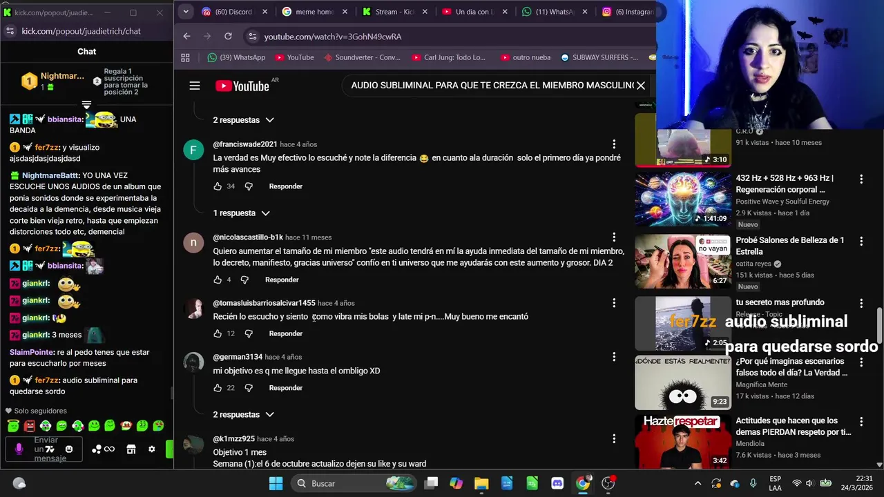Reply to franciswade2021 with Responder
884x497 pixels.
[x=286, y=186]
